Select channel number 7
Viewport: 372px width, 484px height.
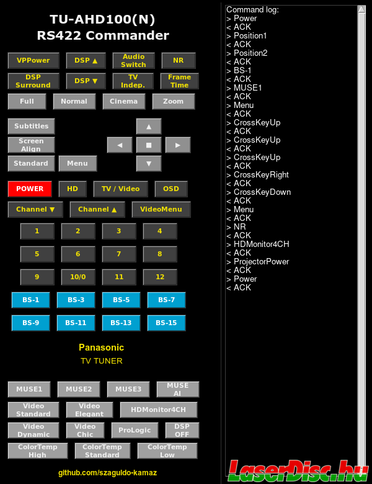119,254
